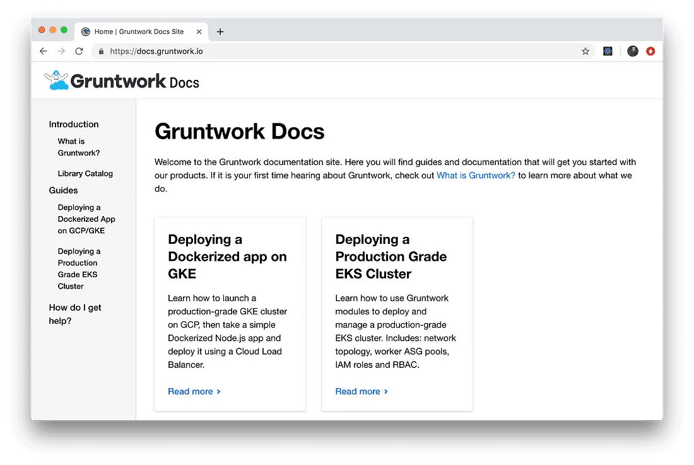Image resolution: width=694 pixels, height=465 pixels.
Task: Close the Gruntwork Docs Site tab
Action: [x=199, y=32]
